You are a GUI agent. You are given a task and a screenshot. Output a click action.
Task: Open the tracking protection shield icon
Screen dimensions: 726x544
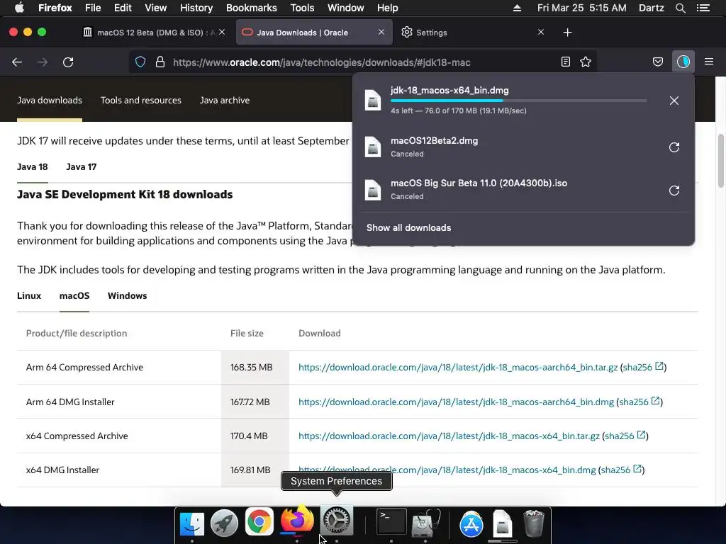coord(140,62)
